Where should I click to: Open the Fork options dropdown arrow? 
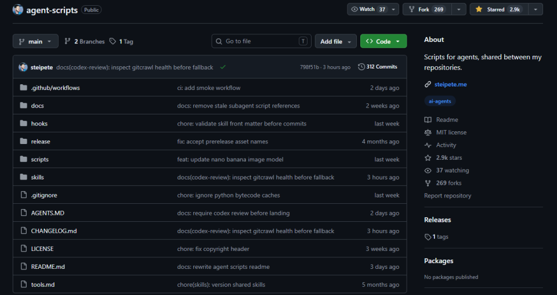458,10
